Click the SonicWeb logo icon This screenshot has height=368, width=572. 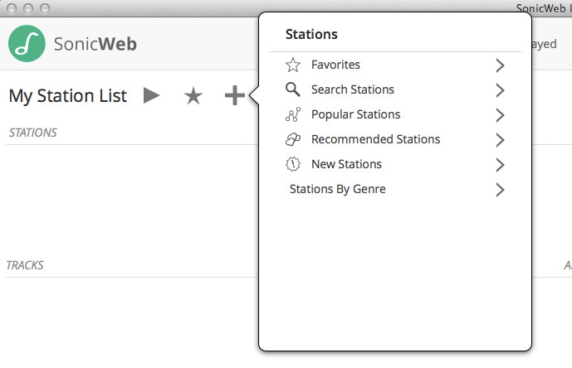[x=27, y=43]
